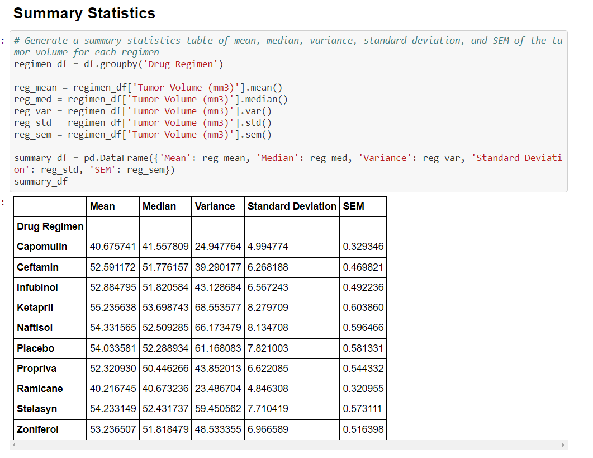This screenshot has height=458, width=593.
Task: Click the summary_df DataFrame creation line
Action: pos(224,158)
